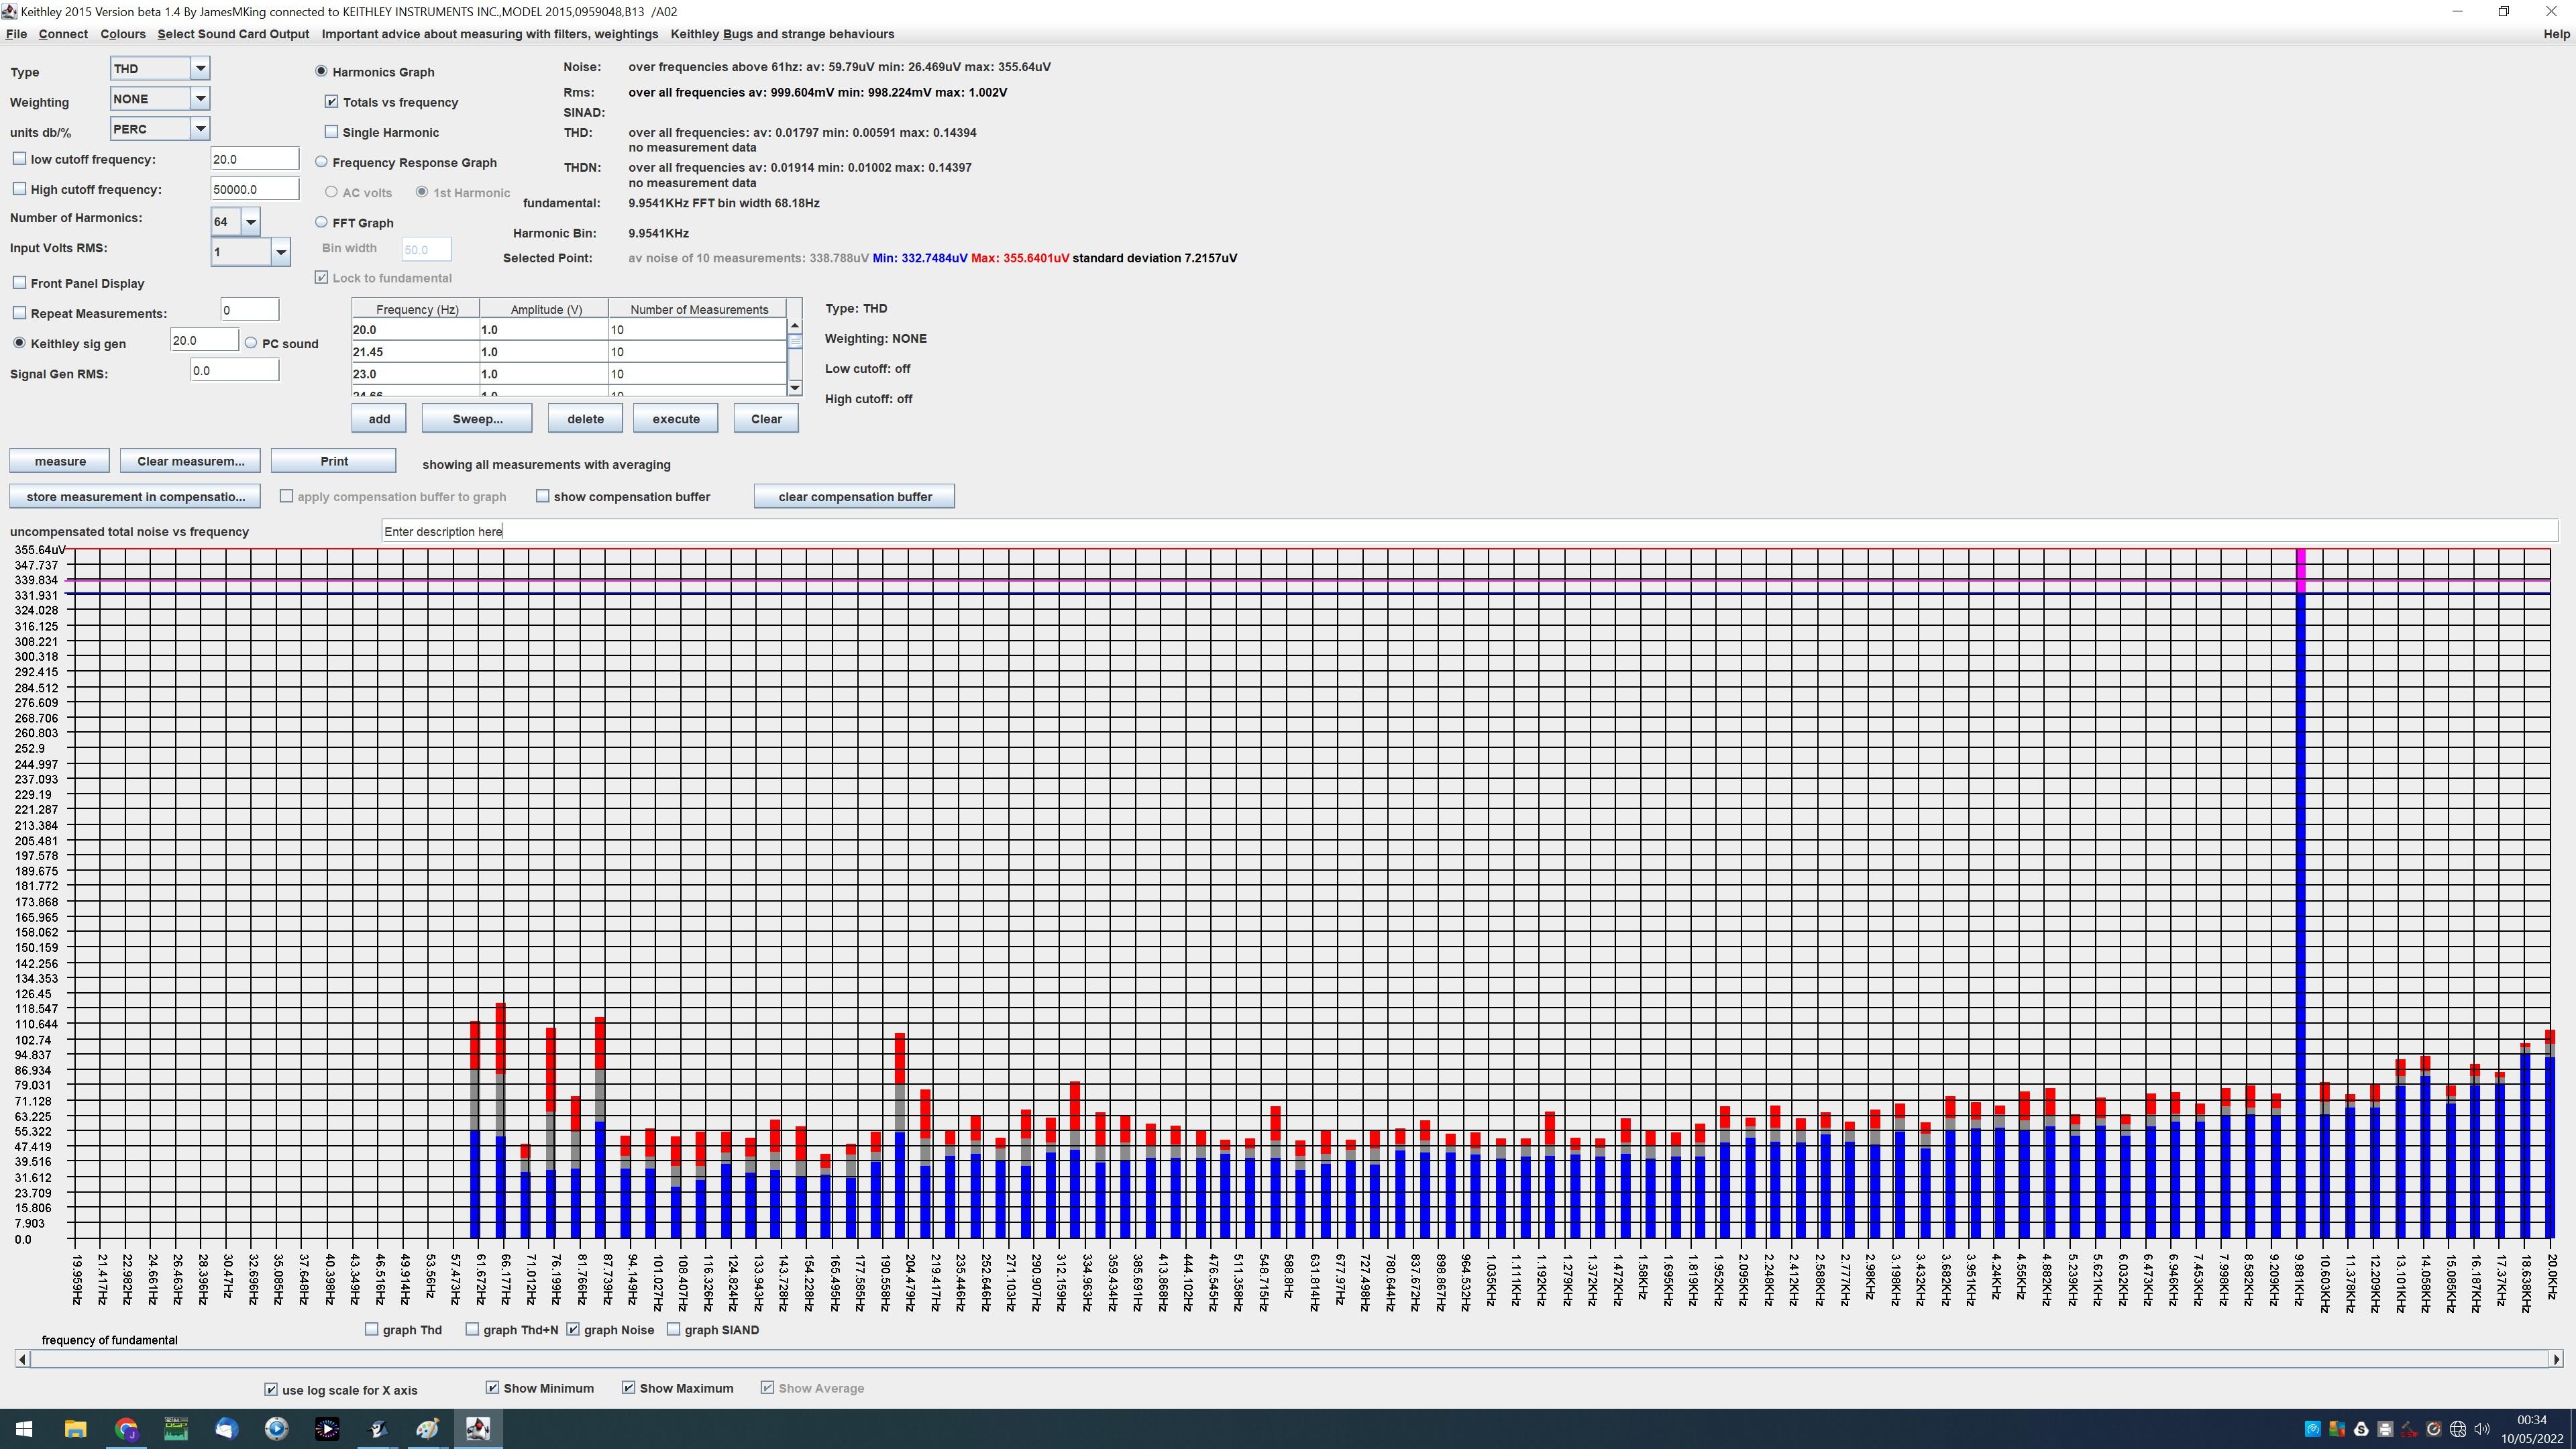Viewport: 2576px width, 1449px height.
Task: Enable the low cutoff frequency checkbox
Action: coord(19,159)
